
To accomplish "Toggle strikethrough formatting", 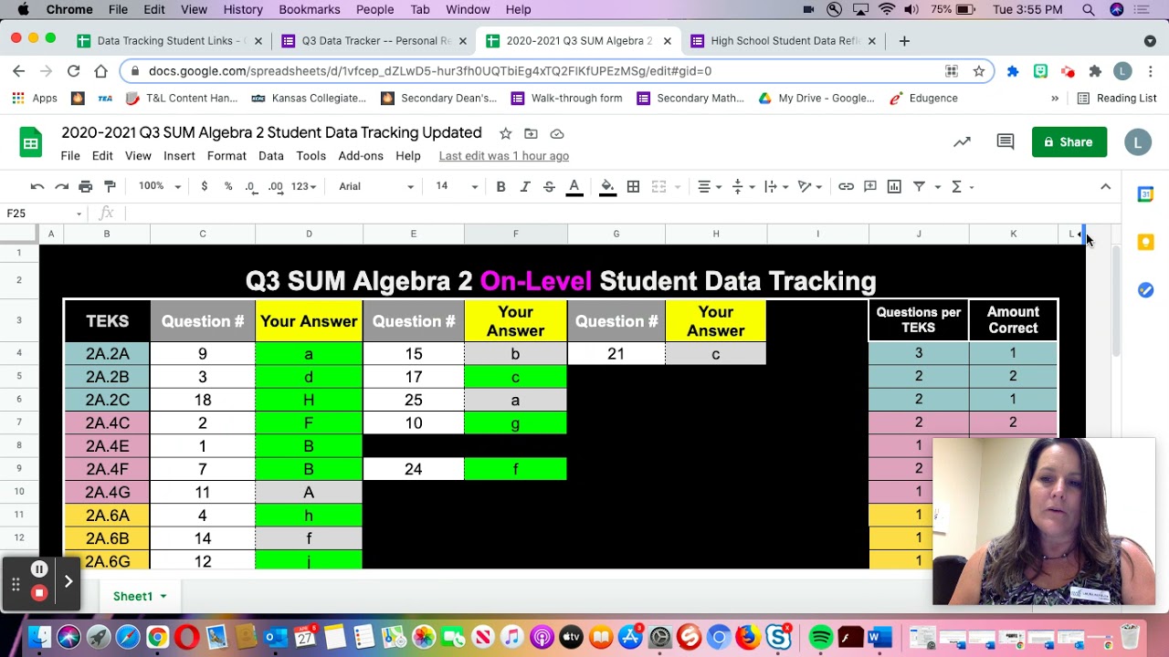I will 549,186.
